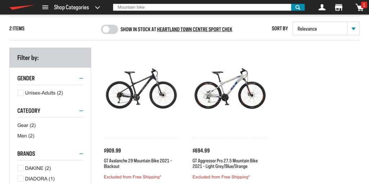Select the Men category filter

point(27,136)
